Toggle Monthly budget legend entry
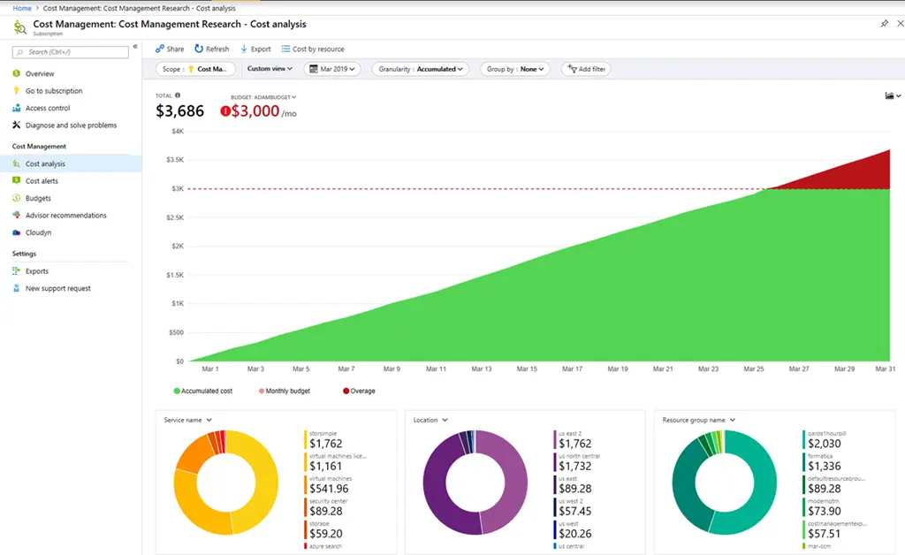Viewport: 905px width, 555px height. click(x=284, y=391)
